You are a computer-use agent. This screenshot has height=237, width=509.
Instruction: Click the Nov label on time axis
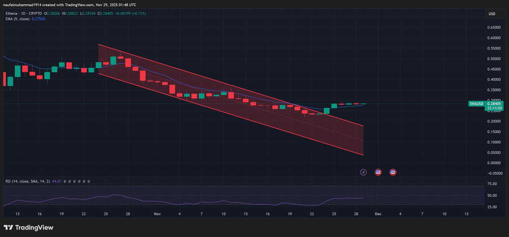(157, 214)
